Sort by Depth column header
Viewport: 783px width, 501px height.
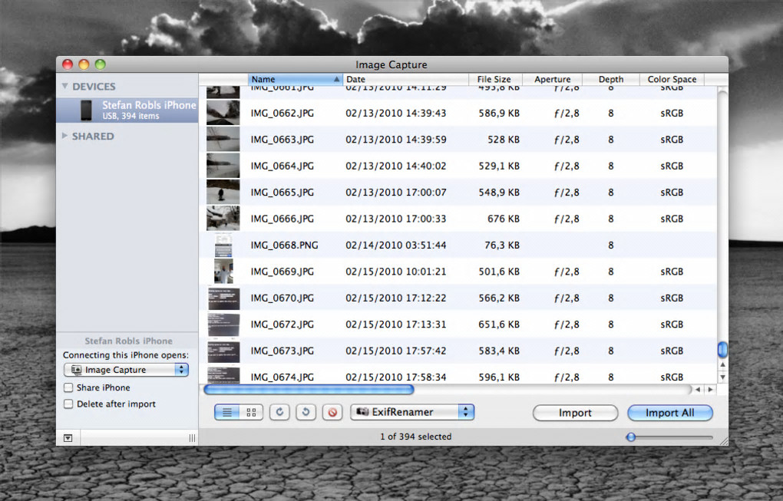tap(611, 79)
